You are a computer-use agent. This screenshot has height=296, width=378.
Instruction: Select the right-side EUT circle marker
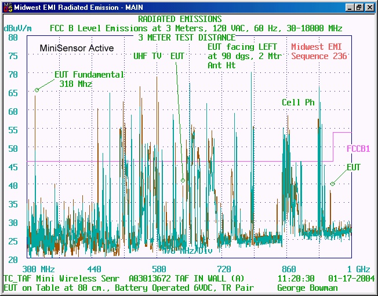(x=332, y=184)
